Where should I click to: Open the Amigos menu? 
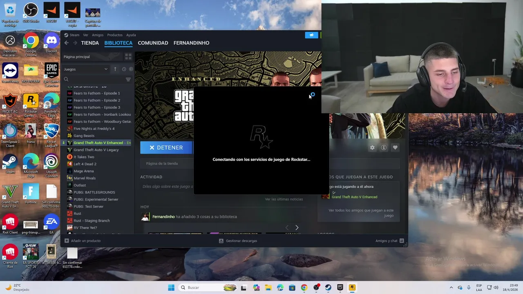click(98, 35)
